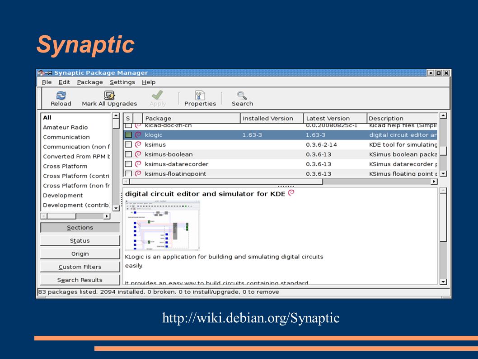Image resolution: width=478 pixels, height=359 pixels.
Task: Click the package list horizontal scrollbar thumb
Action: point(226,182)
